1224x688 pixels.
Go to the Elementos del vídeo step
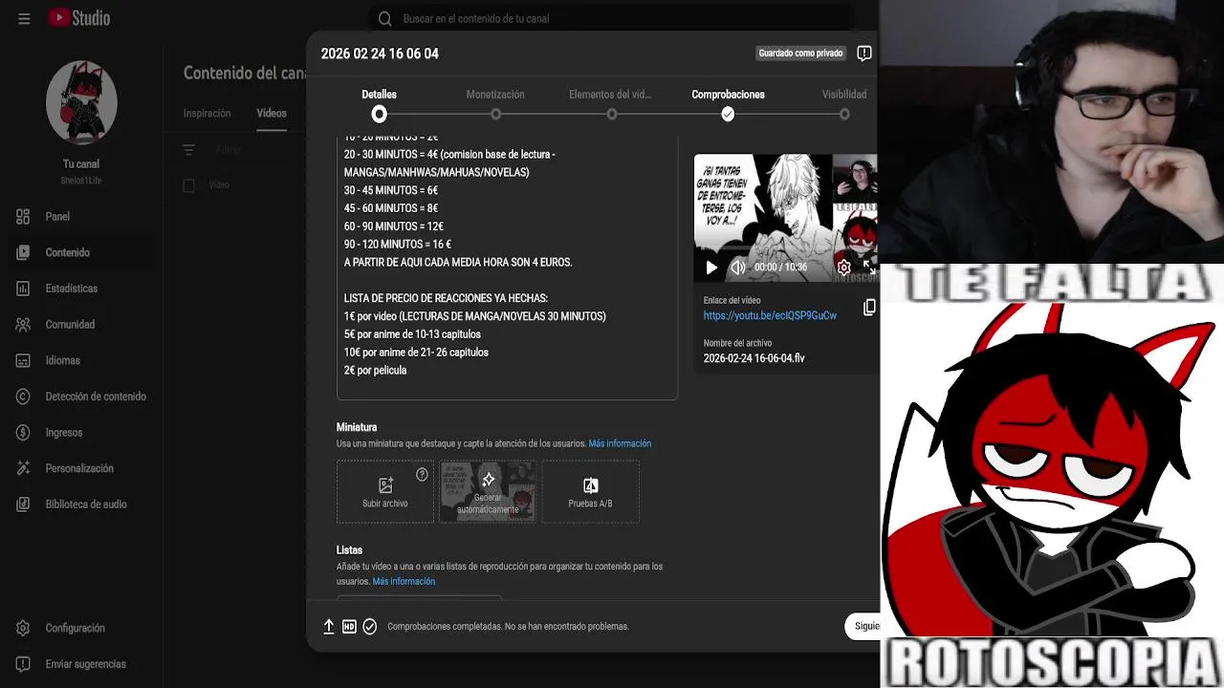(x=610, y=103)
